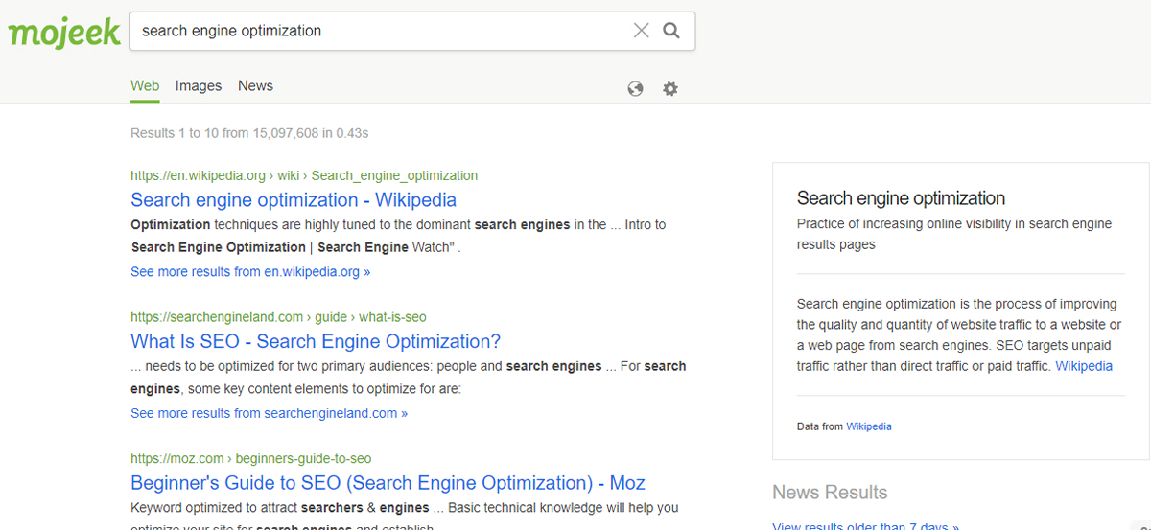The width and height of the screenshot is (1151, 530).
Task: Click the moz.com URL breadcrumb
Action: [x=250, y=459]
